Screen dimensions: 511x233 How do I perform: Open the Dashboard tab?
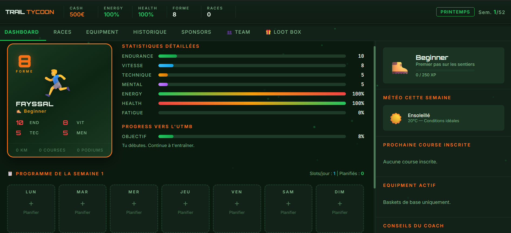22,32
